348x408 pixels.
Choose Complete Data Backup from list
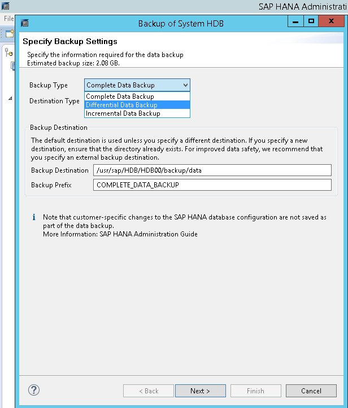click(137, 96)
